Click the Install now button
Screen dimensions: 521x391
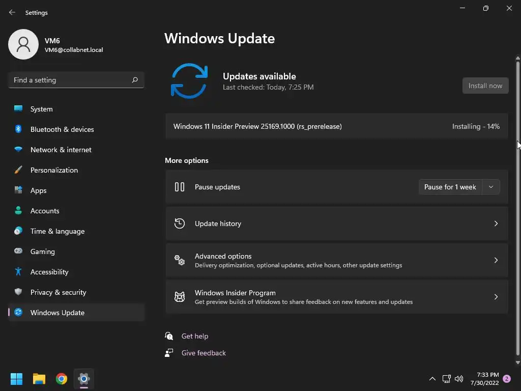click(x=485, y=86)
